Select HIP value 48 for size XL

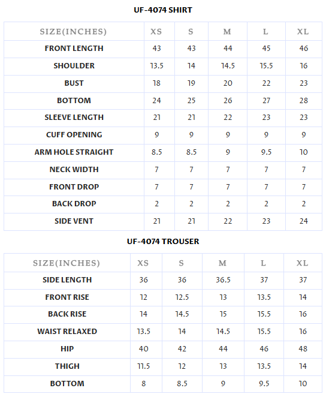pyautogui.click(x=303, y=349)
